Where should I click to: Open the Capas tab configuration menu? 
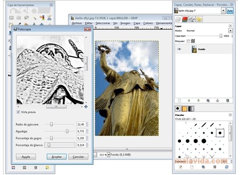click(230, 26)
